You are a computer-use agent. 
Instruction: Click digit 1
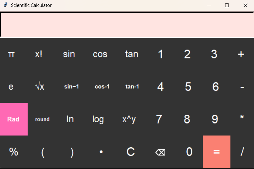160,54
